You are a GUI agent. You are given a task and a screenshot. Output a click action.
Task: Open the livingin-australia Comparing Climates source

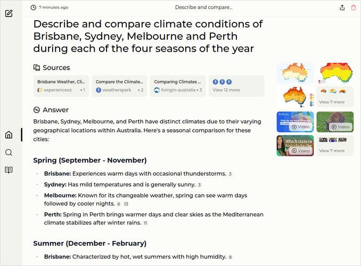pos(178,86)
